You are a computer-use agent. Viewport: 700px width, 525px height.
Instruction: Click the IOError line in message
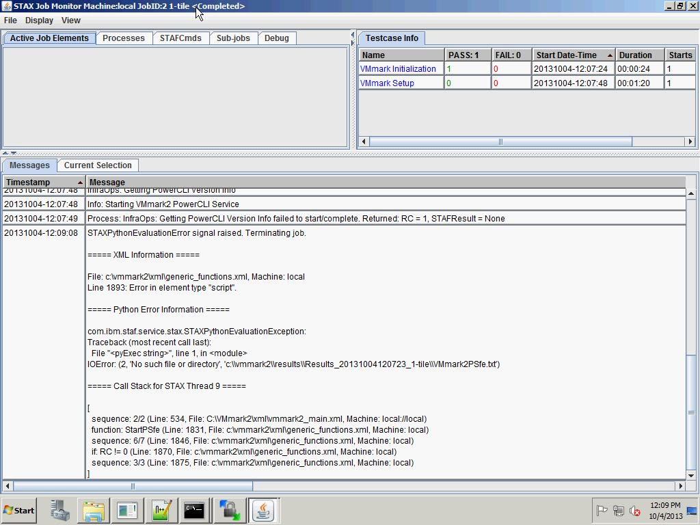tap(293, 364)
